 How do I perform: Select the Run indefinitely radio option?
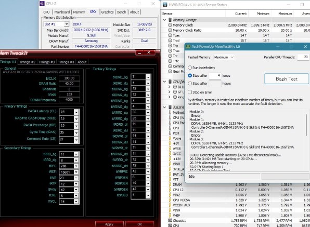click(x=190, y=68)
